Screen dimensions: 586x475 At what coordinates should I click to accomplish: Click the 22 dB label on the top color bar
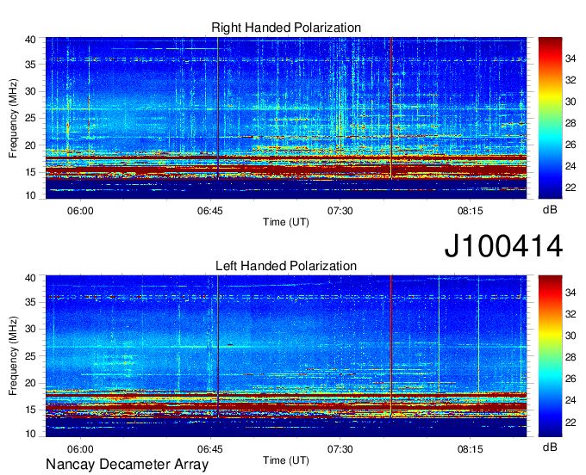570,188
